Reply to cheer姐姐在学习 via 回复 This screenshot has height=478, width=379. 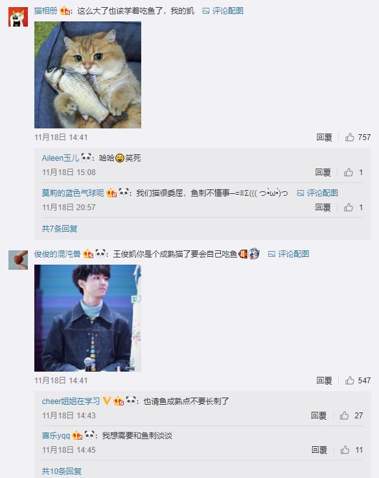coord(319,415)
